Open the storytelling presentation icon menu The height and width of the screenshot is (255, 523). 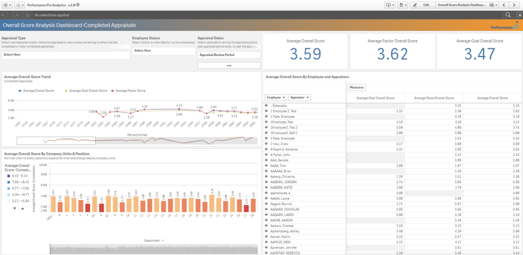(390, 4)
